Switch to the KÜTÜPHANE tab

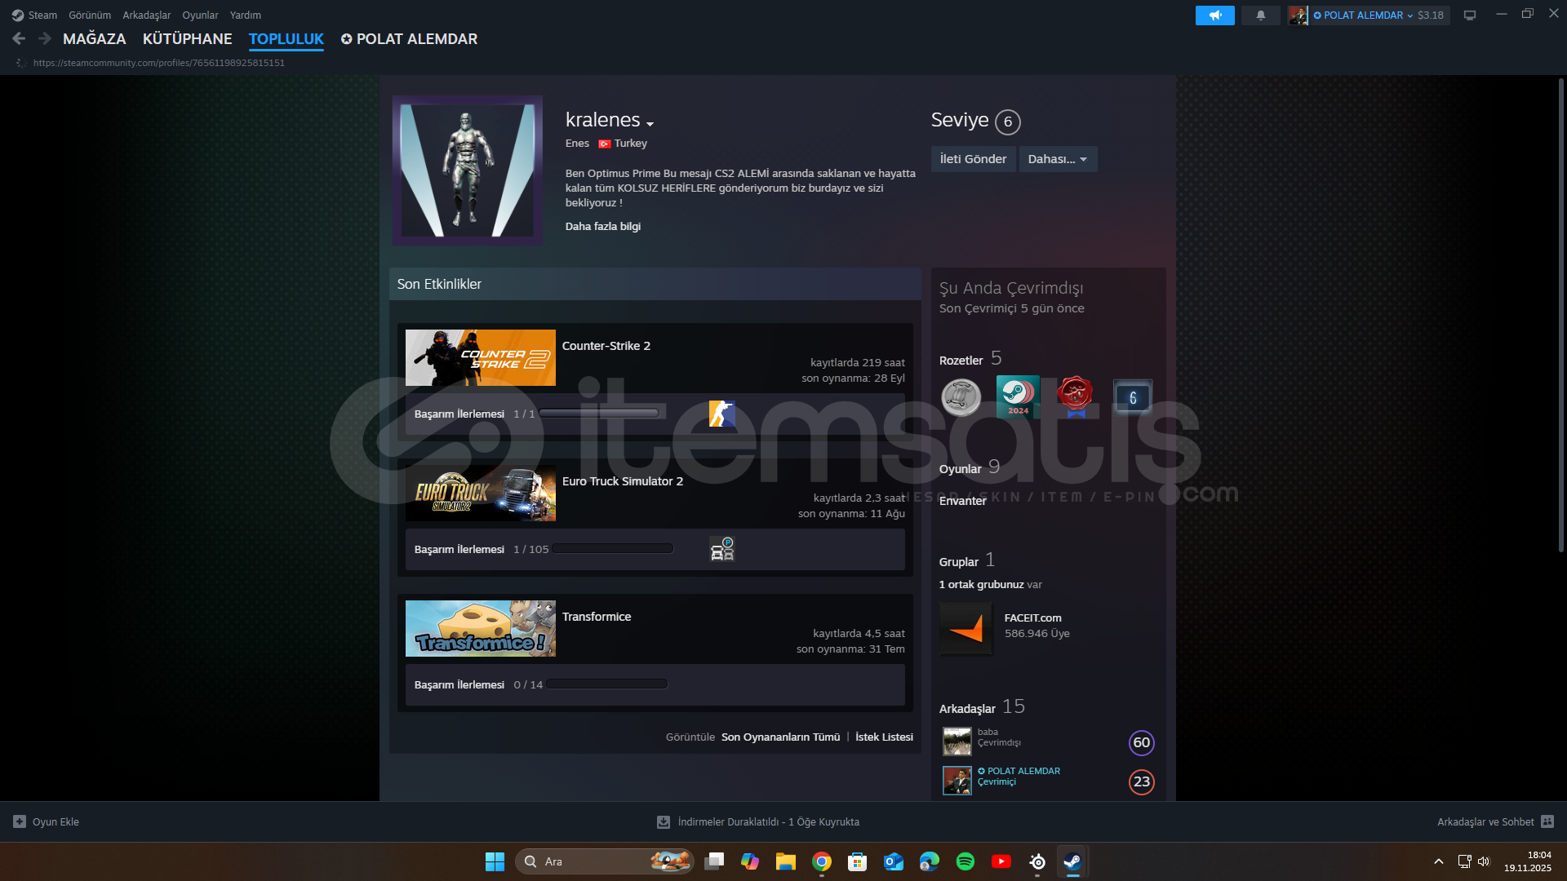pyautogui.click(x=187, y=39)
